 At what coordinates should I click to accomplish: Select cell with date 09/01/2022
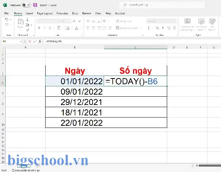75,91
